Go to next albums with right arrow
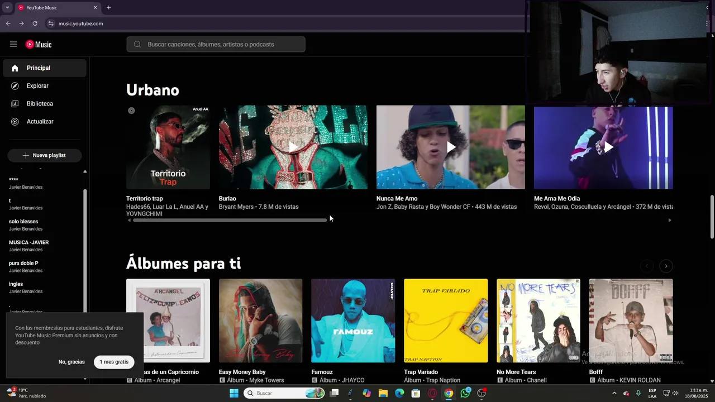The image size is (715, 402). (666, 266)
